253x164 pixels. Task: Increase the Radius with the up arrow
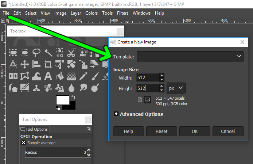point(89,150)
